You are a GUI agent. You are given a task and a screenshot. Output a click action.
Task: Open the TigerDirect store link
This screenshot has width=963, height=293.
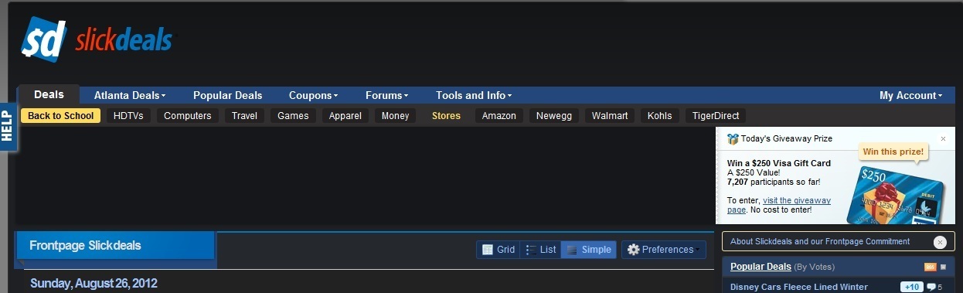click(x=715, y=116)
